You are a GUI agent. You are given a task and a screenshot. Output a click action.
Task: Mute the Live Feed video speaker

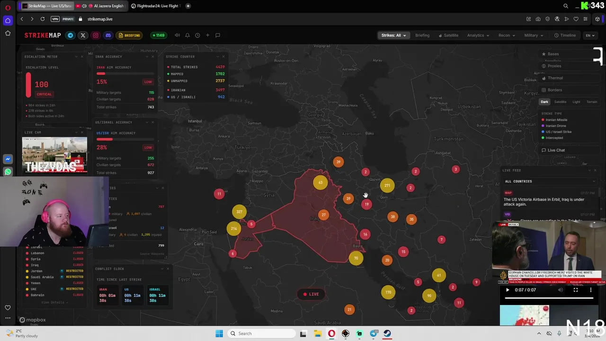point(561,290)
